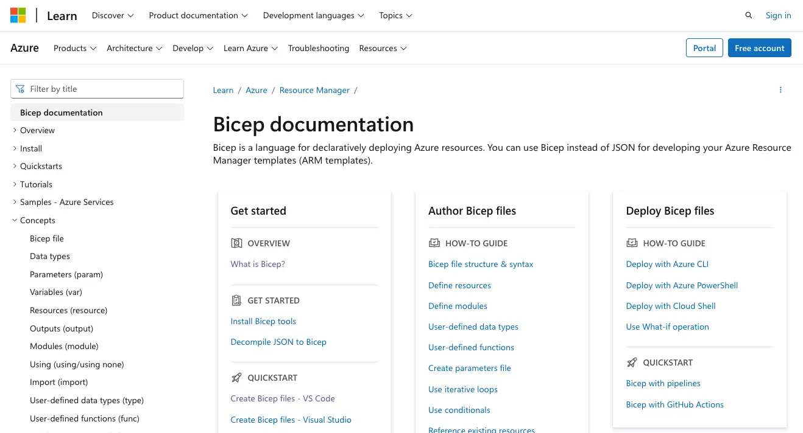
Task: Open Create Bicep files - Visual Studio link
Action: coord(291,420)
